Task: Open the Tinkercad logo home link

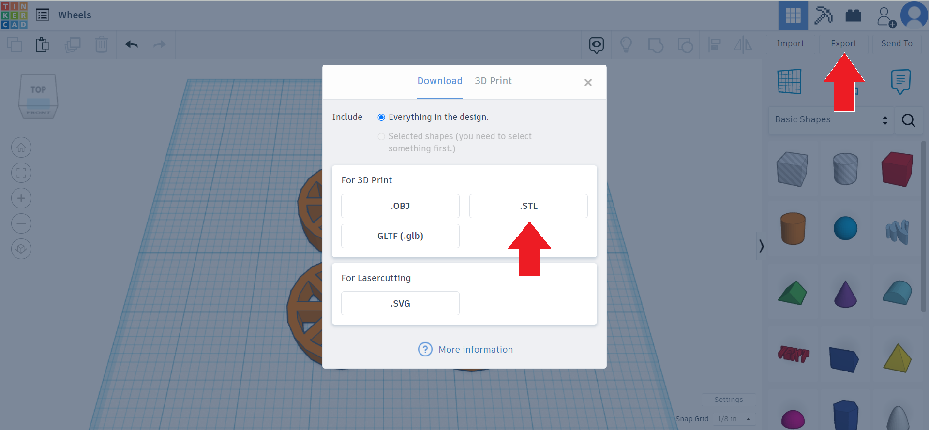Action: point(15,15)
